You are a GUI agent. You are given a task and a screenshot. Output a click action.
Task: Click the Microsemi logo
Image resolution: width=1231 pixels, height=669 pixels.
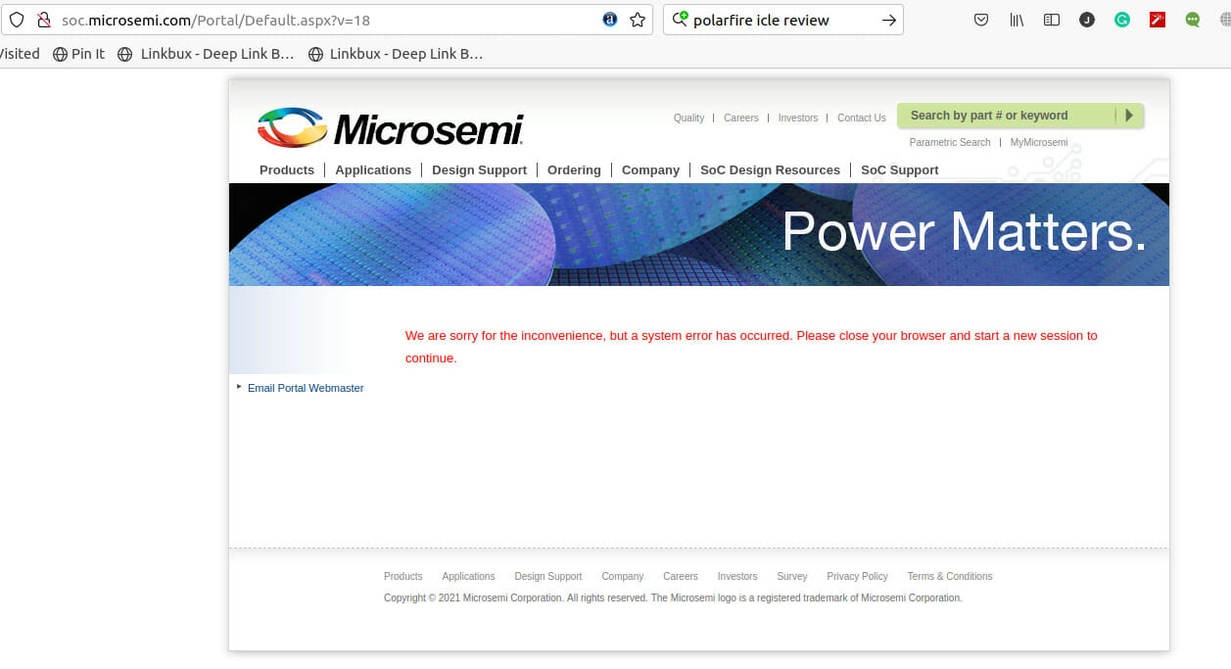pos(390,128)
